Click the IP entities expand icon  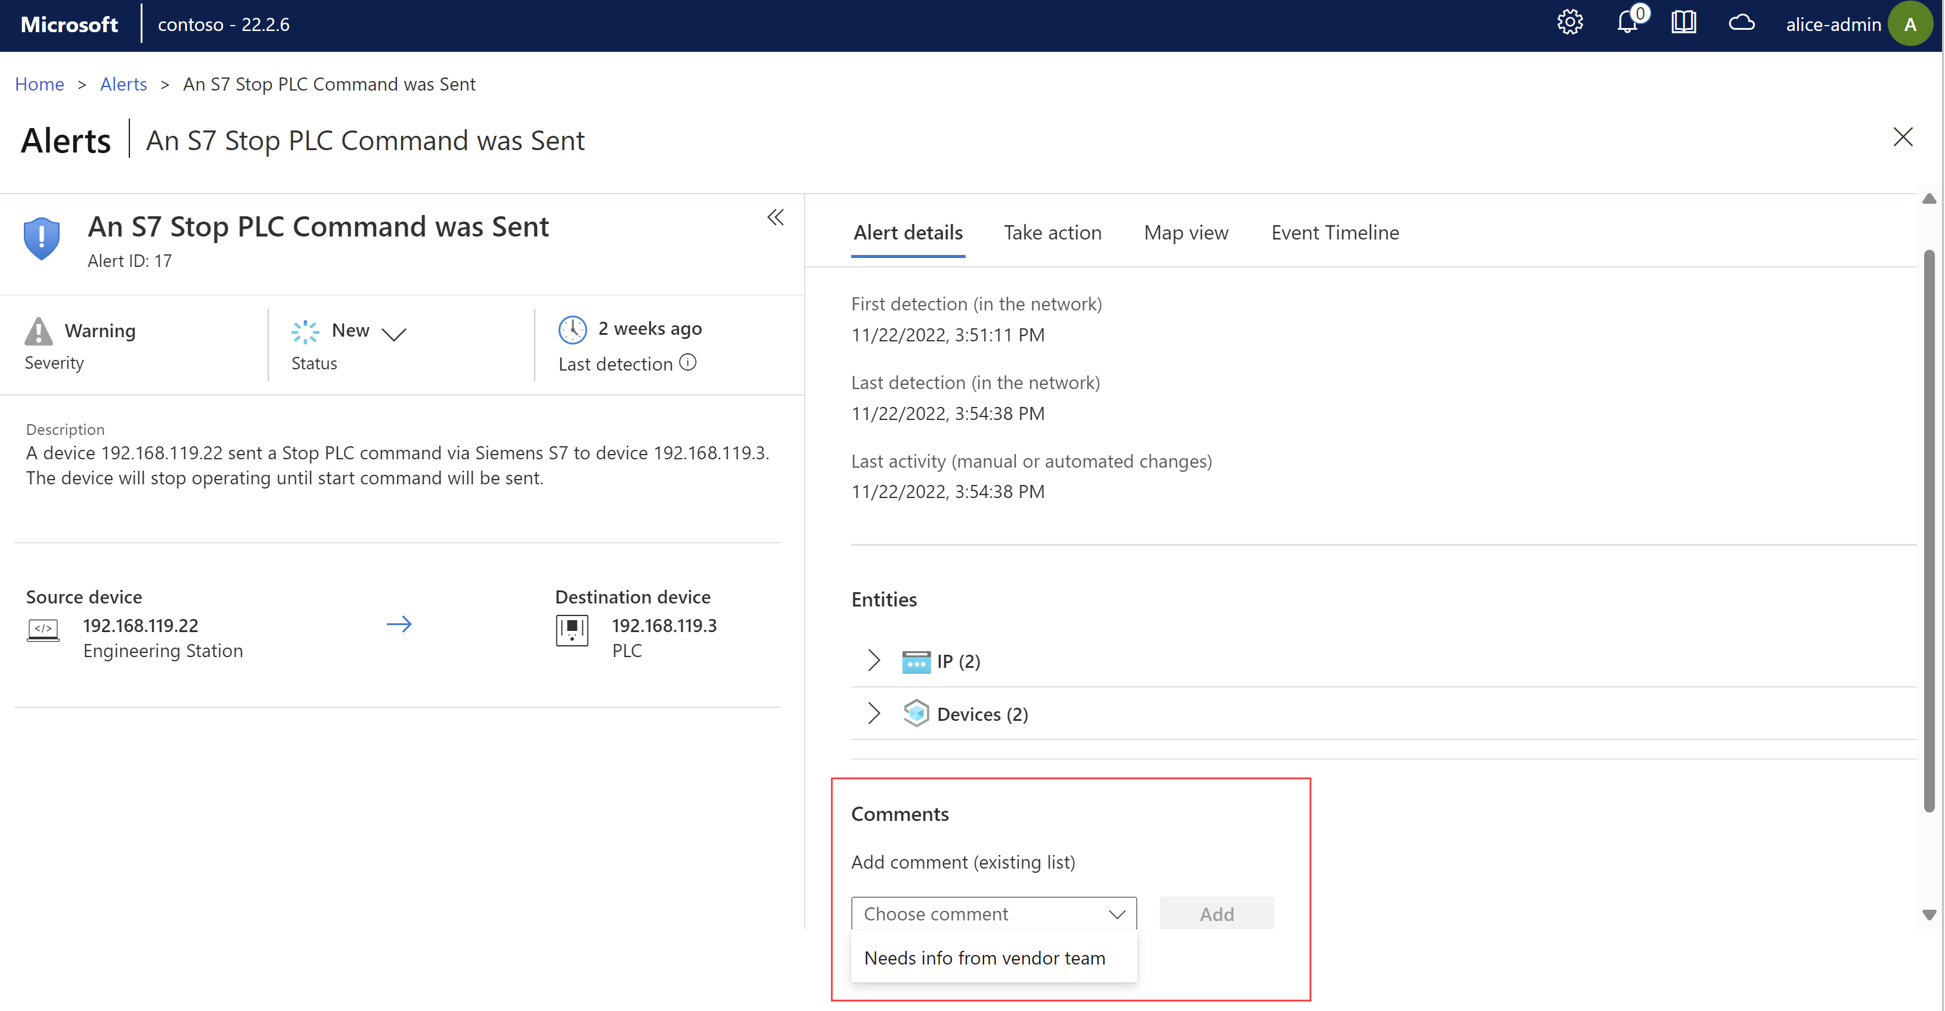click(873, 661)
